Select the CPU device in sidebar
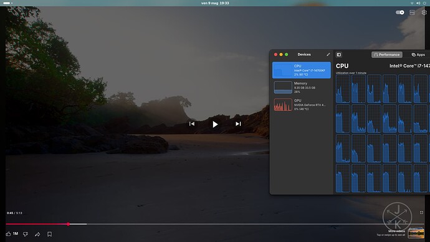Screen dimensions: 430x242 (x=302, y=70)
